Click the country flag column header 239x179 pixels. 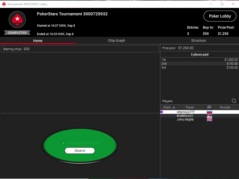click(x=209, y=107)
